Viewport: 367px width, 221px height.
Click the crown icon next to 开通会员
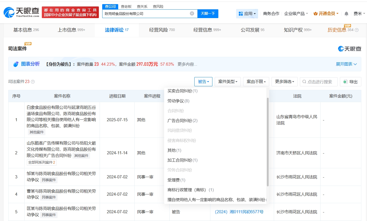point(315,14)
